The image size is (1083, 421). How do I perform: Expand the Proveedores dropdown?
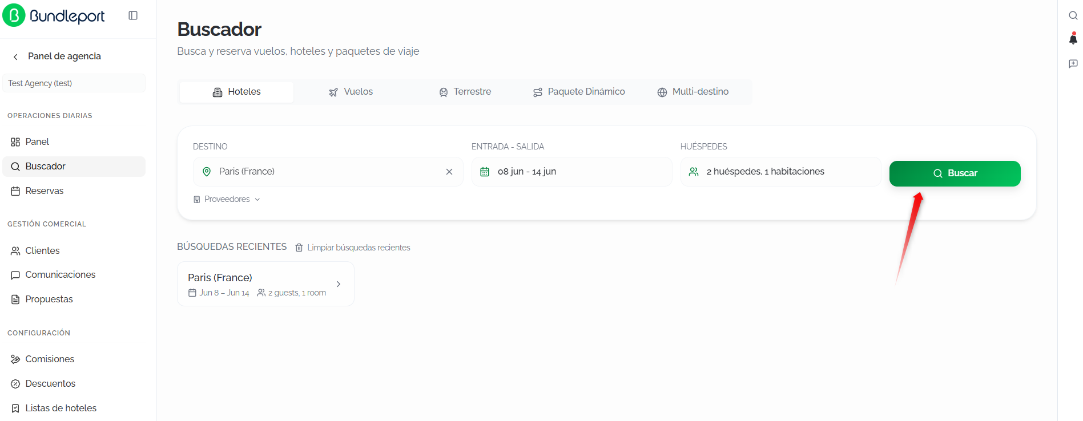[x=227, y=199]
